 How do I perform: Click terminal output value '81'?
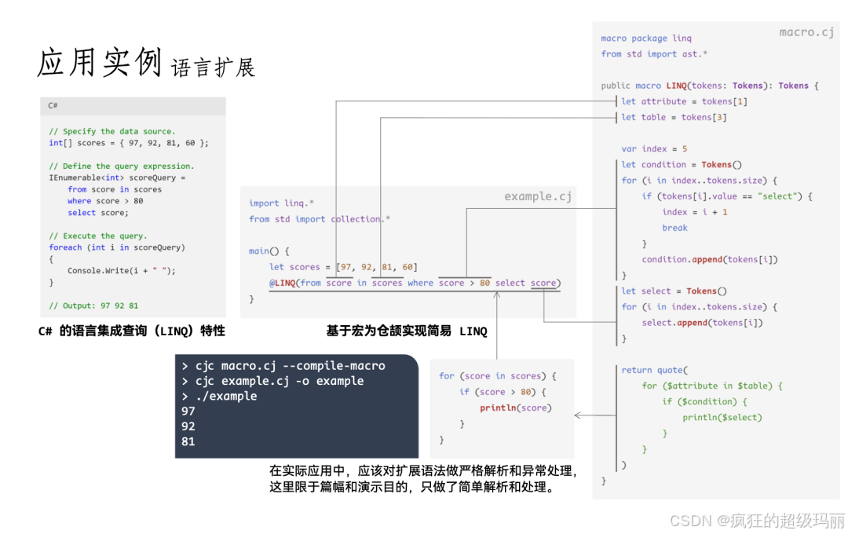pyautogui.click(x=188, y=441)
